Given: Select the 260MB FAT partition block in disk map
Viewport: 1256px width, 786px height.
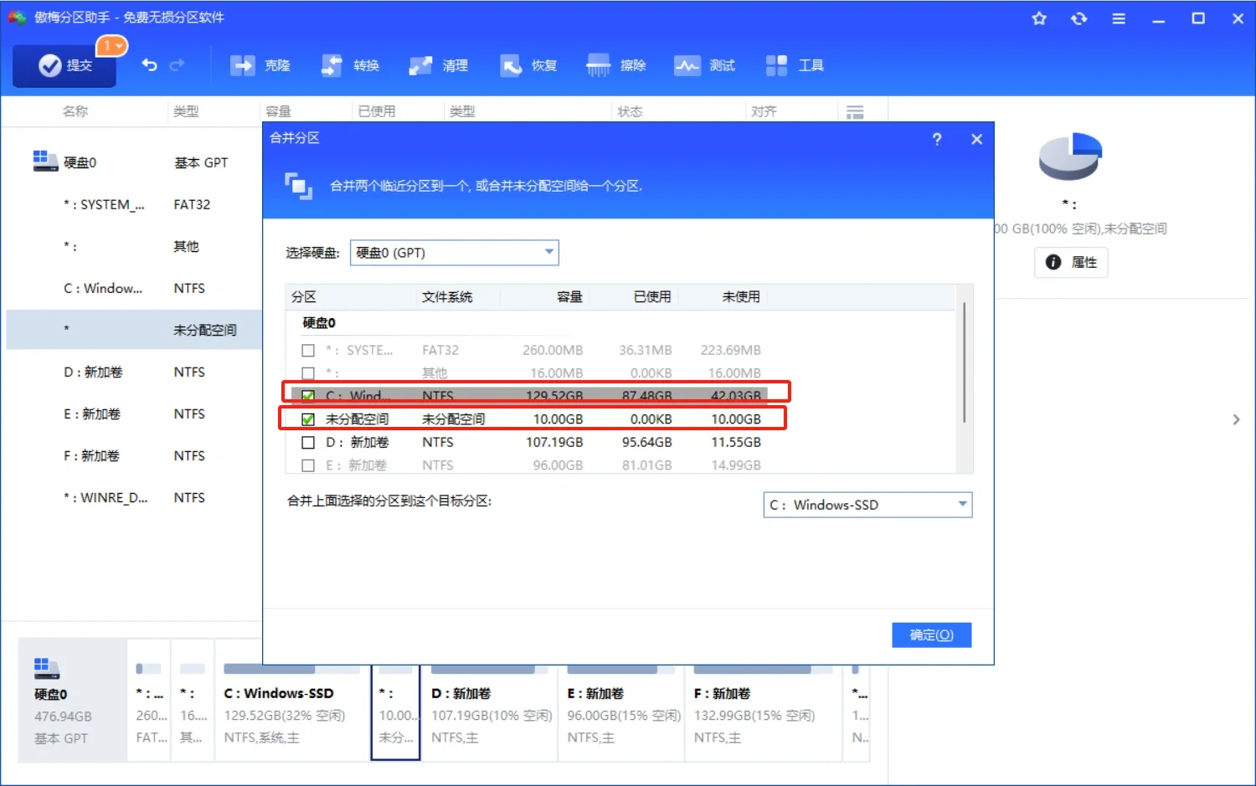Looking at the screenshot, I should 149,701.
